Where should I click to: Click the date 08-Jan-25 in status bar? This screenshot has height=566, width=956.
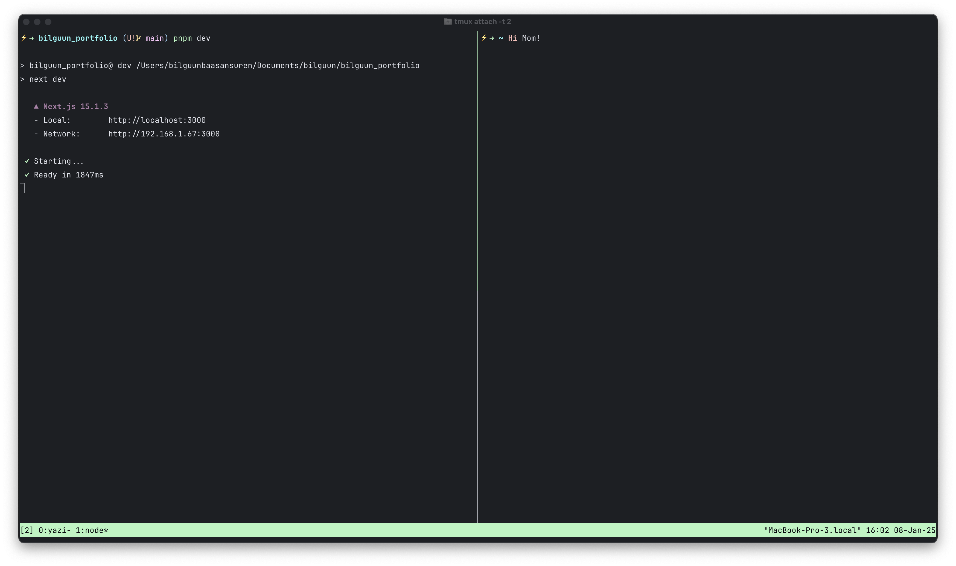[x=914, y=530]
